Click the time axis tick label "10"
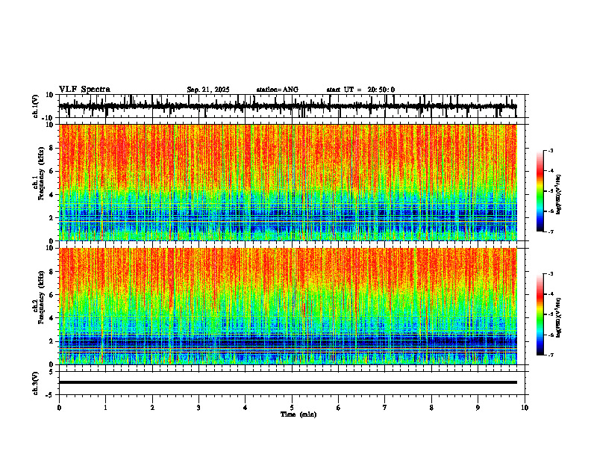This screenshot has height=457, width=591. (x=525, y=408)
